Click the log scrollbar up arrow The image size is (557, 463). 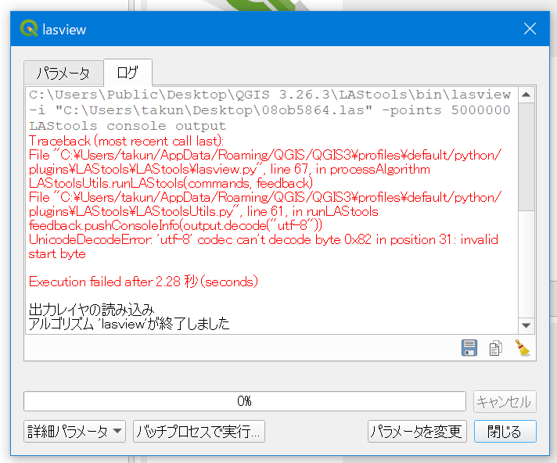(526, 95)
